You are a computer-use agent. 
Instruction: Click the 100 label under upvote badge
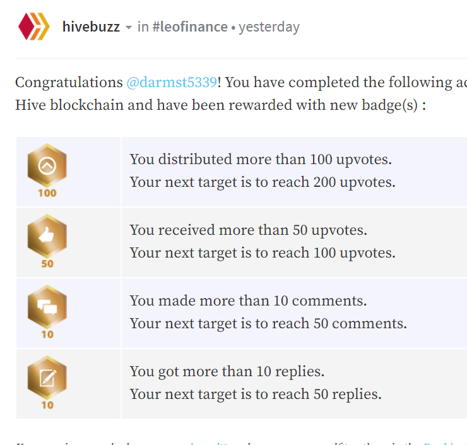point(47,193)
